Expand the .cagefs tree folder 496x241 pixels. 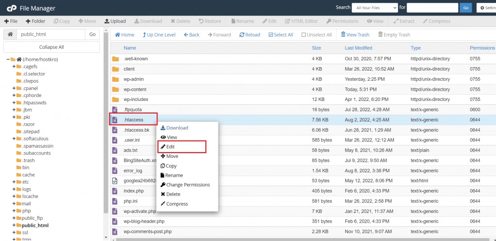(x=14, y=67)
